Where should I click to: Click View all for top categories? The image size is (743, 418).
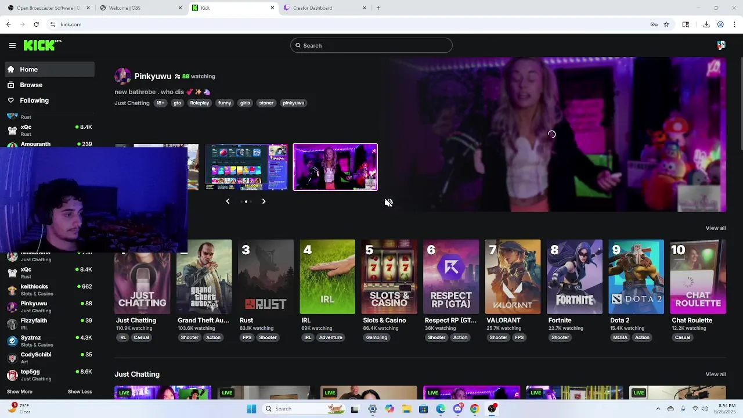click(715, 228)
